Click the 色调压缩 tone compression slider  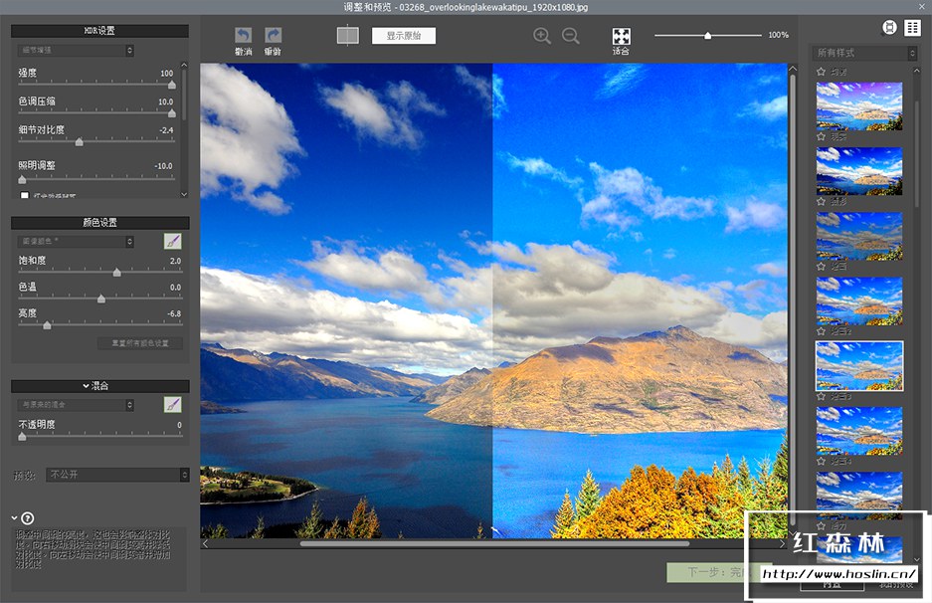tap(96, 112)
